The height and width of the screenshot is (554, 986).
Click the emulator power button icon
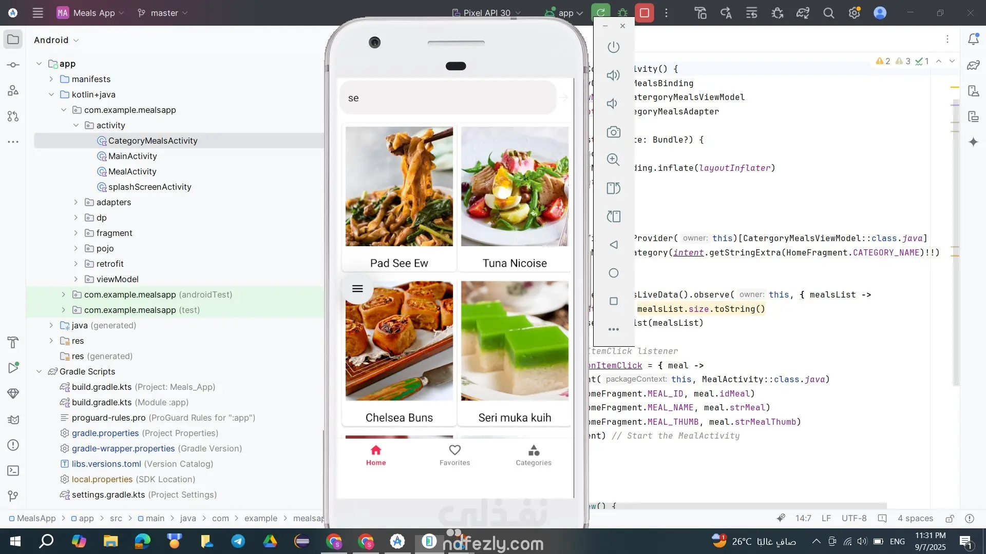coord(613,47)
